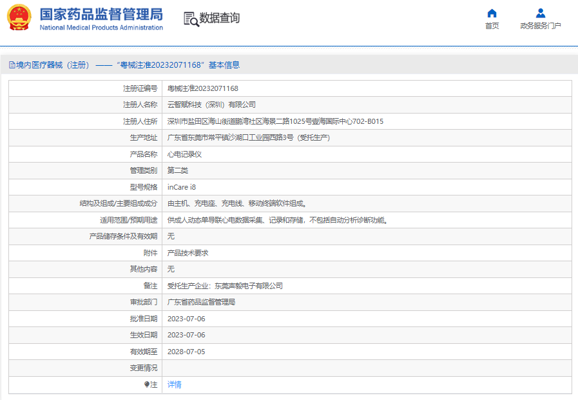Click the 变更情况 label
Image resolution: width=578 pixels, height=400 pixels.
point(144,368)
